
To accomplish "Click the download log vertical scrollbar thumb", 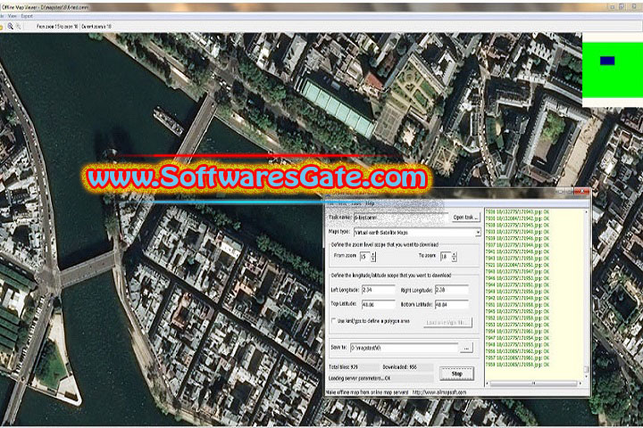I will 586,369.
